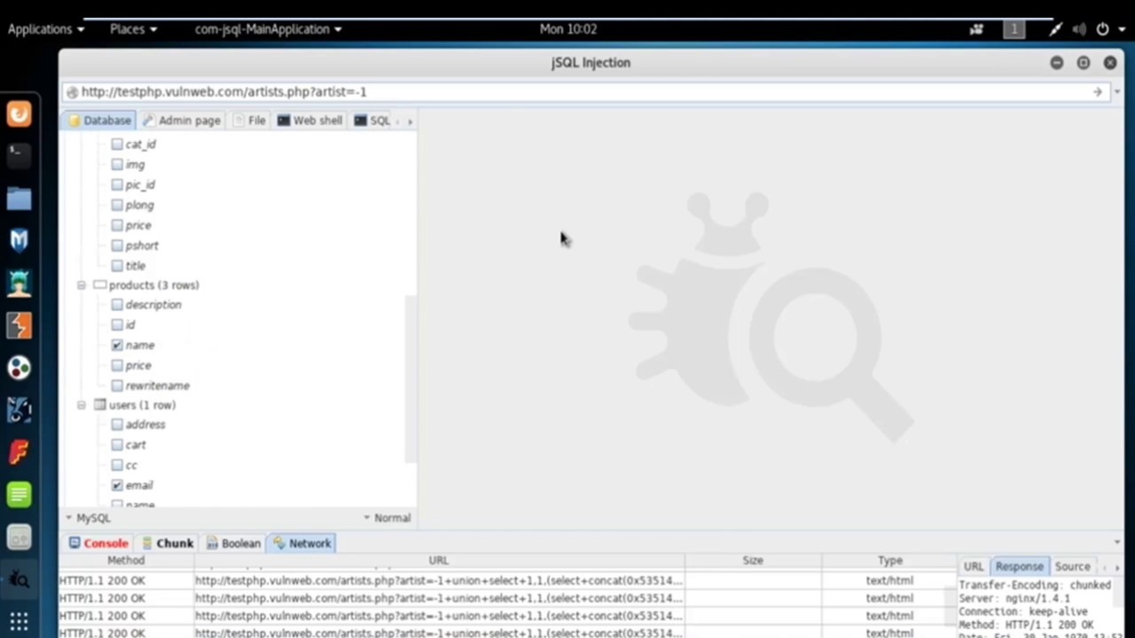Switch to the Database tab
The height and width of the screenshot is (638, 1135).
point(99,121)
